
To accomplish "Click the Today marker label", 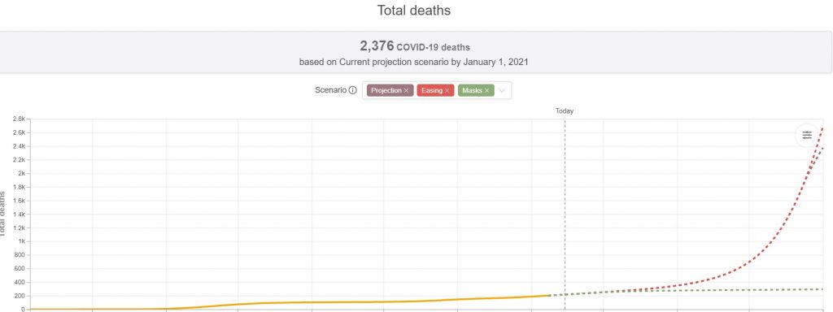I will (x=565, y=110).
